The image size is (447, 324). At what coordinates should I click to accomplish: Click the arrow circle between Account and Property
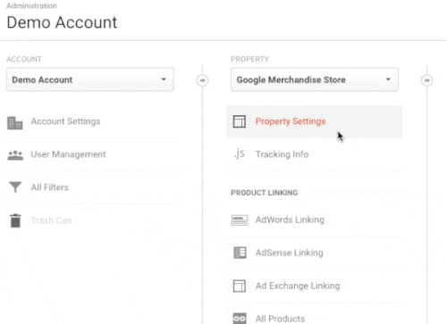coord(202,80)
